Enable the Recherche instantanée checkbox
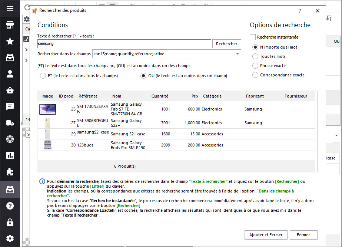The height and width of the screenshot is (247, 342). (x=253, y=37)
